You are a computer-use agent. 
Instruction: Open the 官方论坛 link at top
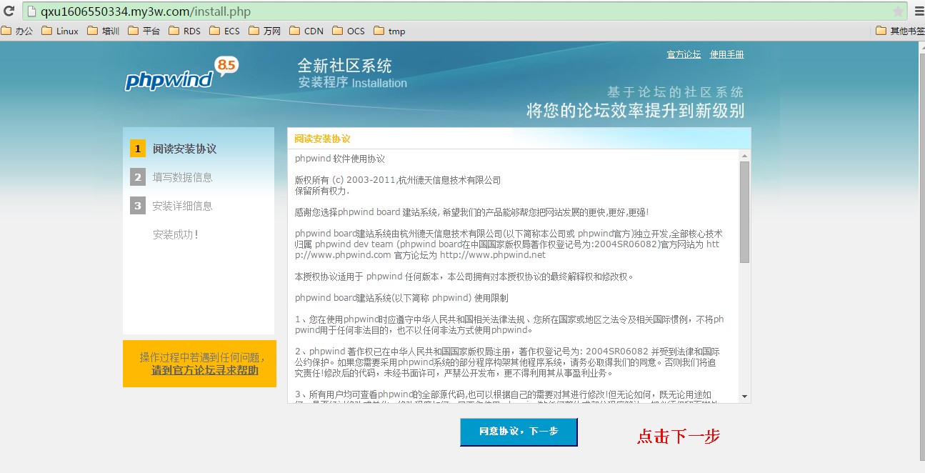[x=684, y=55]
